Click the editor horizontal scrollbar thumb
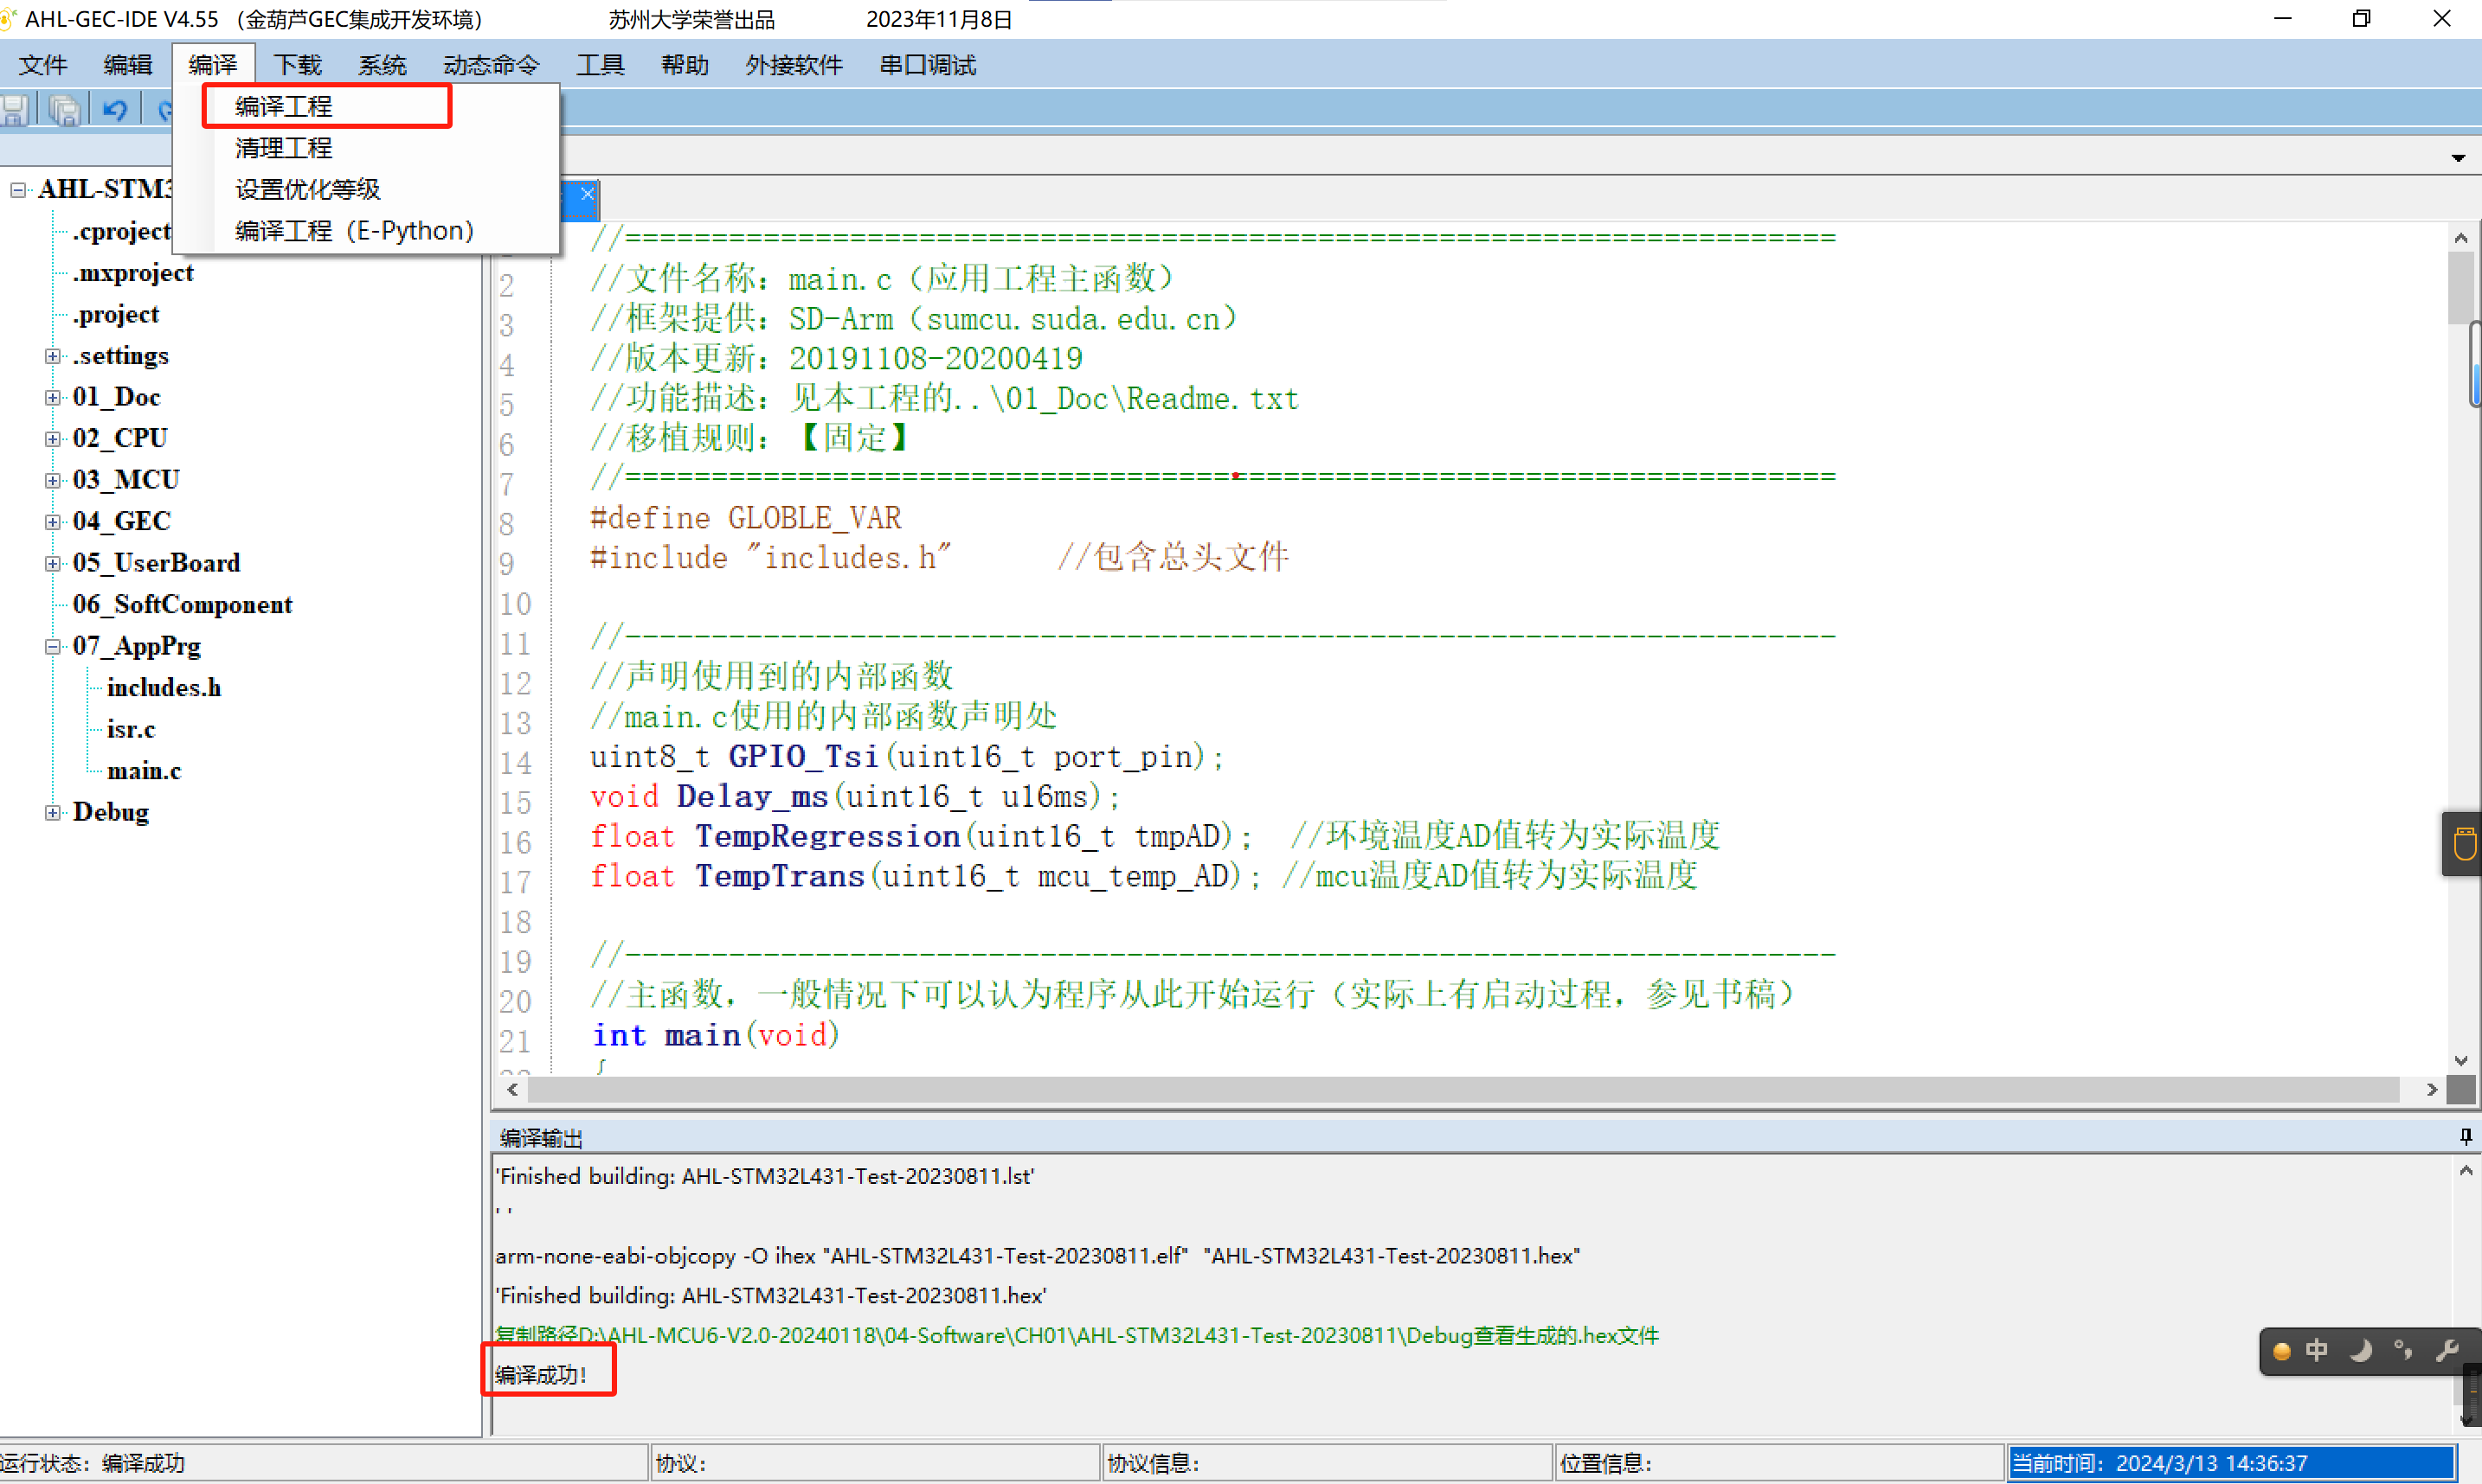This screenshot has width=2482, height=1484. coord(1463,1089)
